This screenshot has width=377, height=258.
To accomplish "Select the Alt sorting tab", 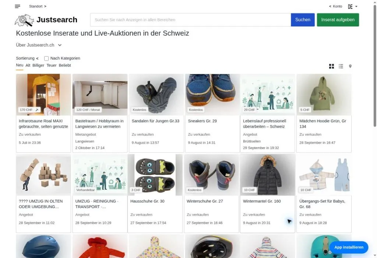I will [x=28, y=65].
